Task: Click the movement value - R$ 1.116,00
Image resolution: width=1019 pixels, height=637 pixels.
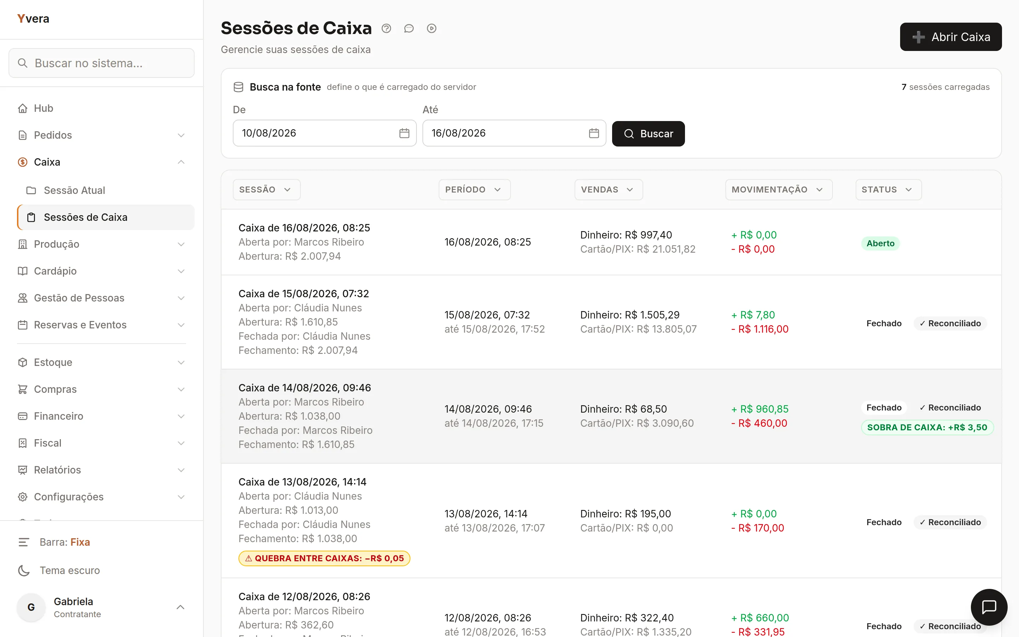Action: pos(760,329)
